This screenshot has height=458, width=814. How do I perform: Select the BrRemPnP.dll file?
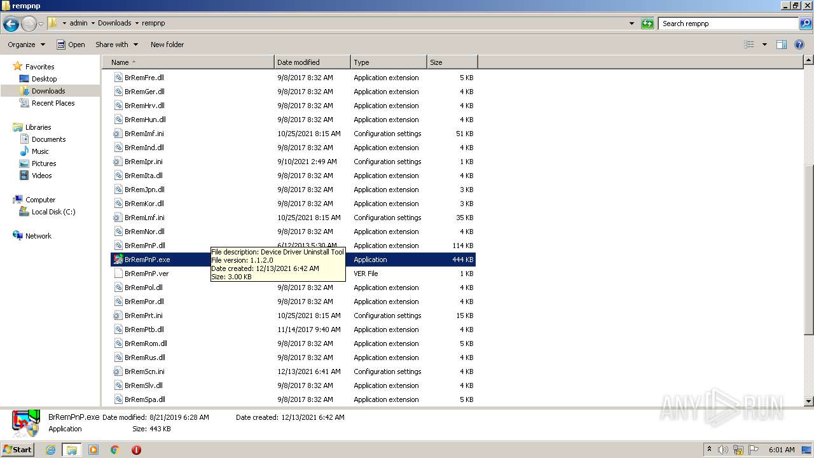[x=293, y=246]
